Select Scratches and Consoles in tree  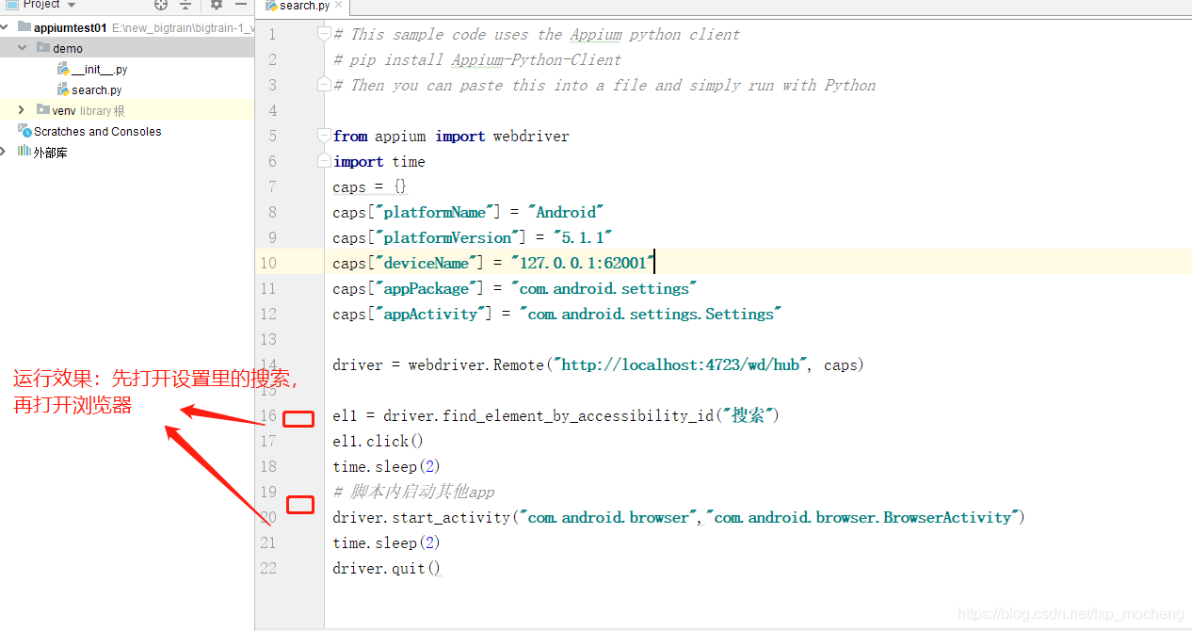pyautogui.click(x=98, y=131)
